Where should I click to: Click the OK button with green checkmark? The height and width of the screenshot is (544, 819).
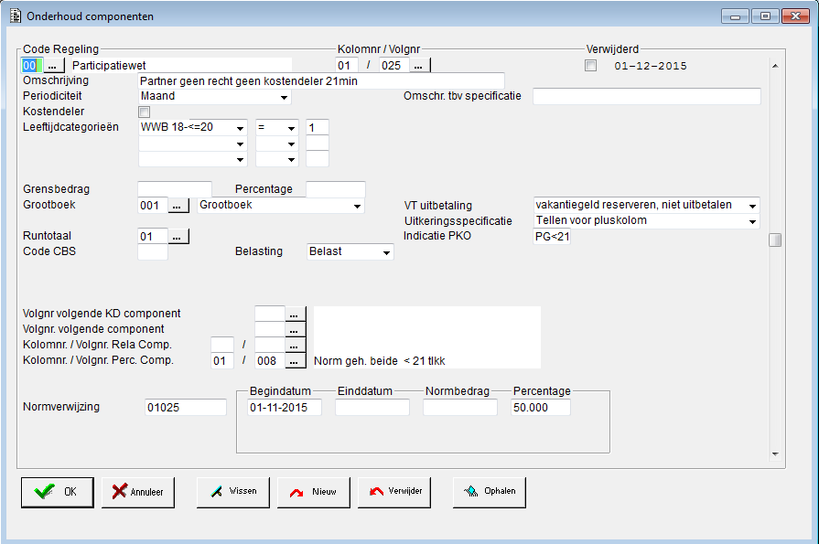[x=58, y=492]
